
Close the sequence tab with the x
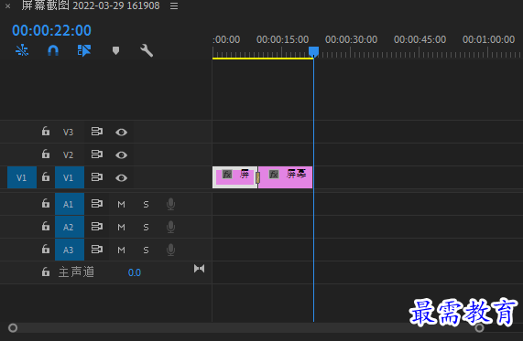coord(7,6)
